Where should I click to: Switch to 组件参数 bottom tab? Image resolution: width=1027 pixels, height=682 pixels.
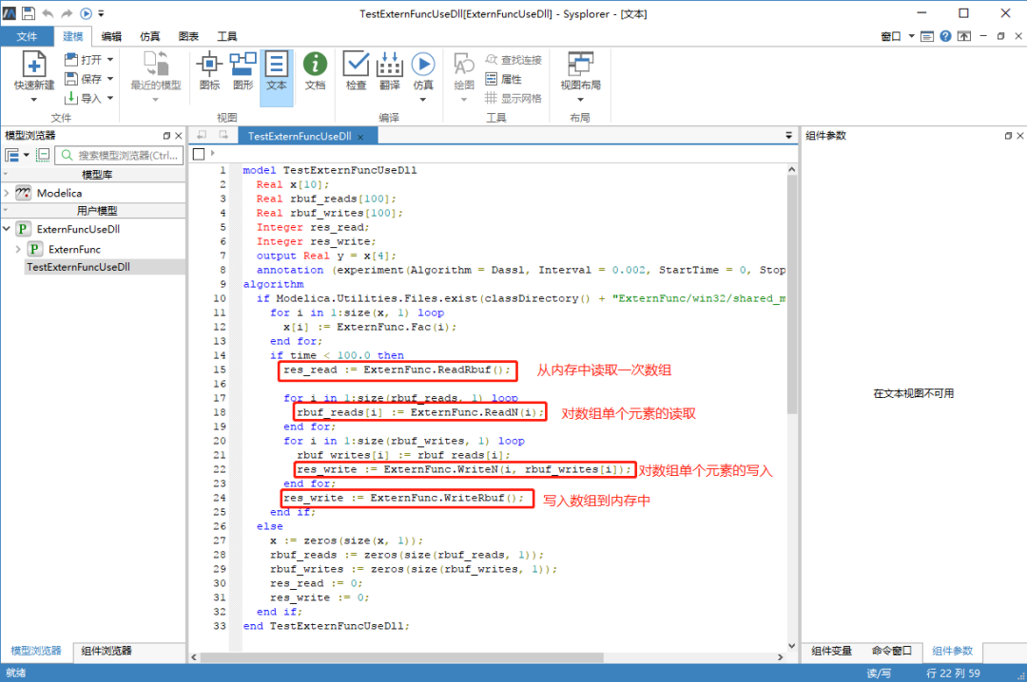(952, 651)
